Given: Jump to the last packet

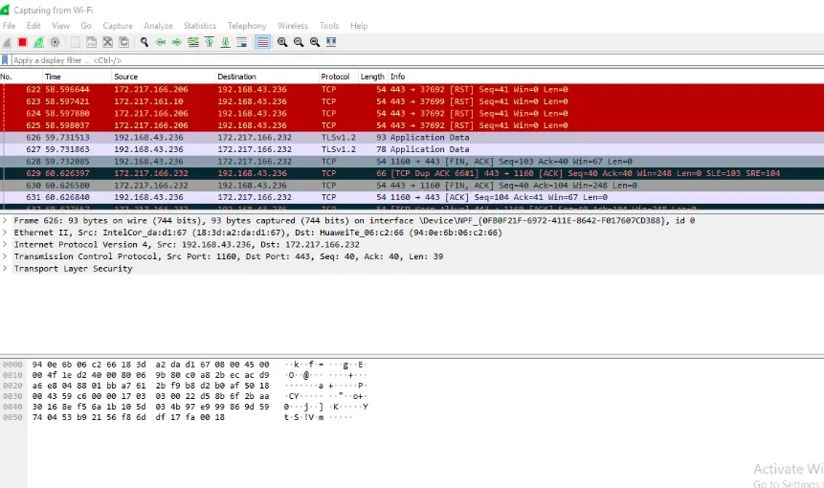Looking at the screenshot, I should pos(226,42).
